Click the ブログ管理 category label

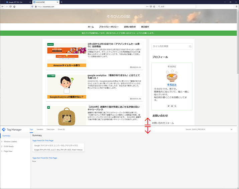[x=51, y=76]
